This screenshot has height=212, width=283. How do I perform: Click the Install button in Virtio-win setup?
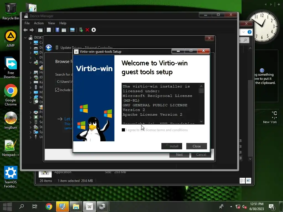pos(172,146)
